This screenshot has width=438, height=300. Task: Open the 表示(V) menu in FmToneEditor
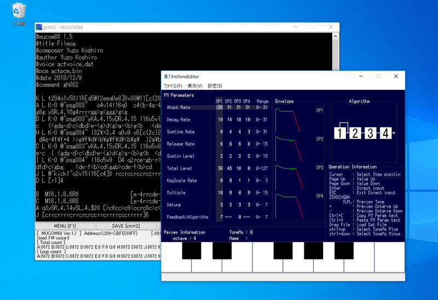click(195, 86)
